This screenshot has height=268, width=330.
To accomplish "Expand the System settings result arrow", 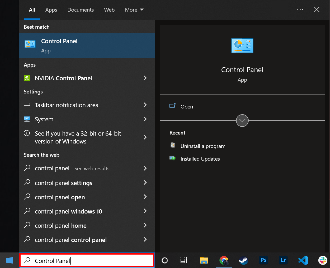I will click(x=145, y=119).
